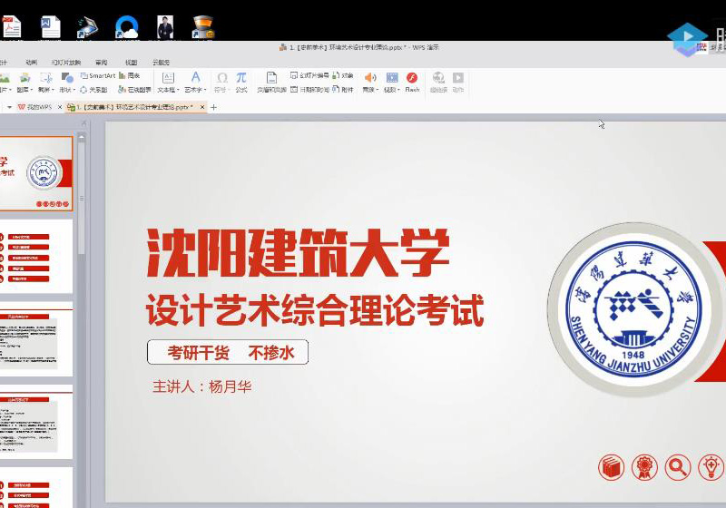Switch to the 云服务 cloud services tab
This screenshot has width=726, height=508.
click(161, 62)
